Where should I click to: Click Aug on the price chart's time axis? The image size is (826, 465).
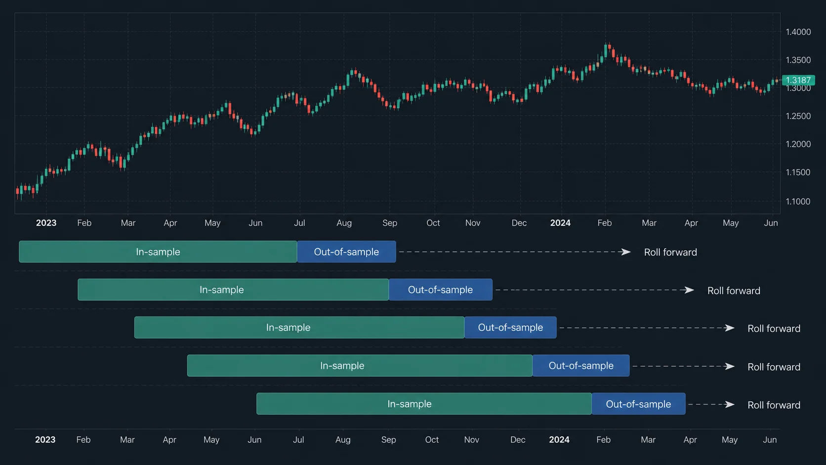point(344,223)
